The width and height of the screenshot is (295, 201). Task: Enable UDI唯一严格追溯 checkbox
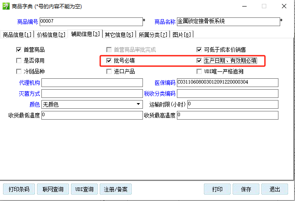tap(200, 71)
